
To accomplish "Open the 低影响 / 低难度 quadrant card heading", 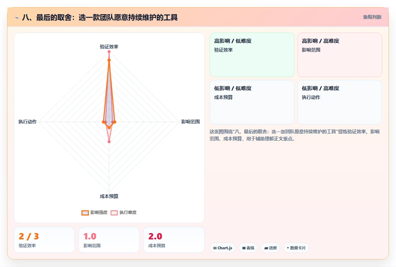I will (x=233, y=88).
